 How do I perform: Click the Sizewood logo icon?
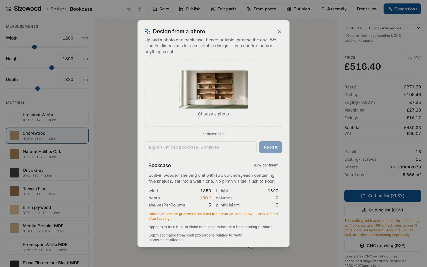click(9, 9)
